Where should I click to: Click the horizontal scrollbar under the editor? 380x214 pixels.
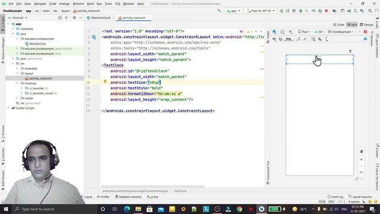[153, 187]
